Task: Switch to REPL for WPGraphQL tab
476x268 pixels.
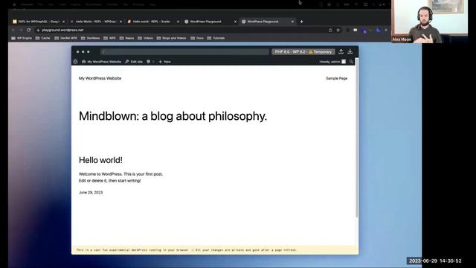Action: [38, 22]
